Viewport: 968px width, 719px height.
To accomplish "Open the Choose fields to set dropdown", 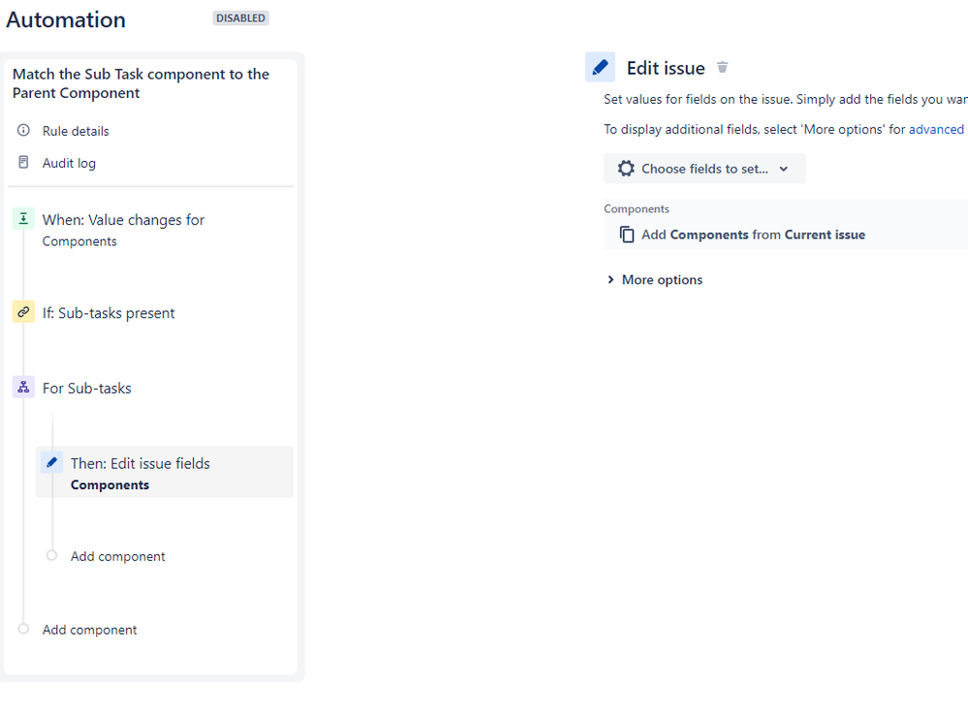I will coord(704,168).
